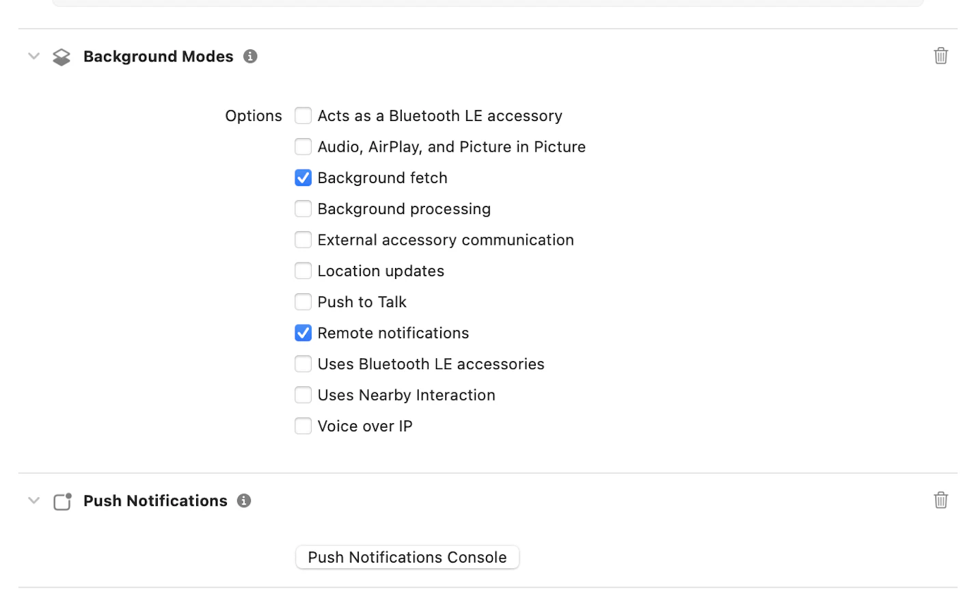The height and width of the screenshot is (605, 976).
Task: Enable Acts as a Bluetooth LE accessory
Action: (303, 116)
